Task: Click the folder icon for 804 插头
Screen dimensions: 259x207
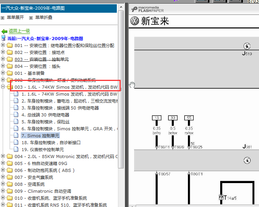Action: (10, 66)
